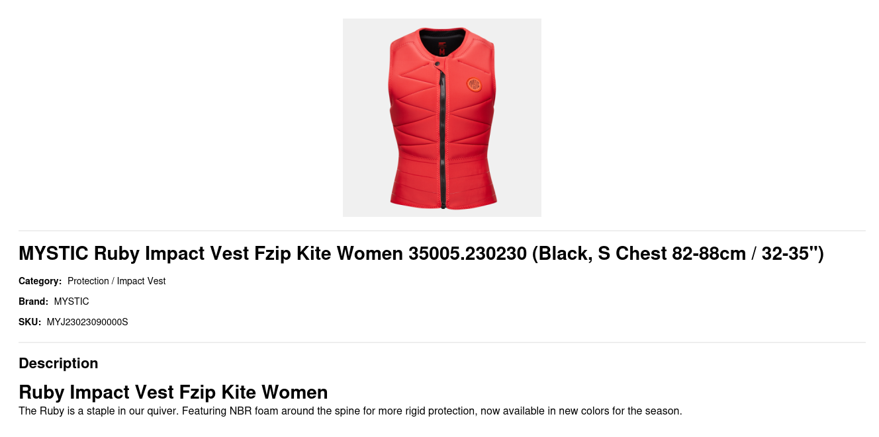
Task: Click the divider line above Description
Action: (442, 342)
